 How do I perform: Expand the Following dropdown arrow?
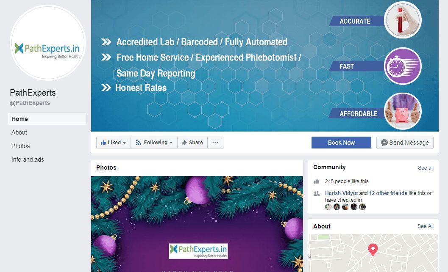pos(171,143)
